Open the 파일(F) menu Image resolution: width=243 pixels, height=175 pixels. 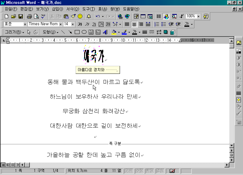coord(11,9)
